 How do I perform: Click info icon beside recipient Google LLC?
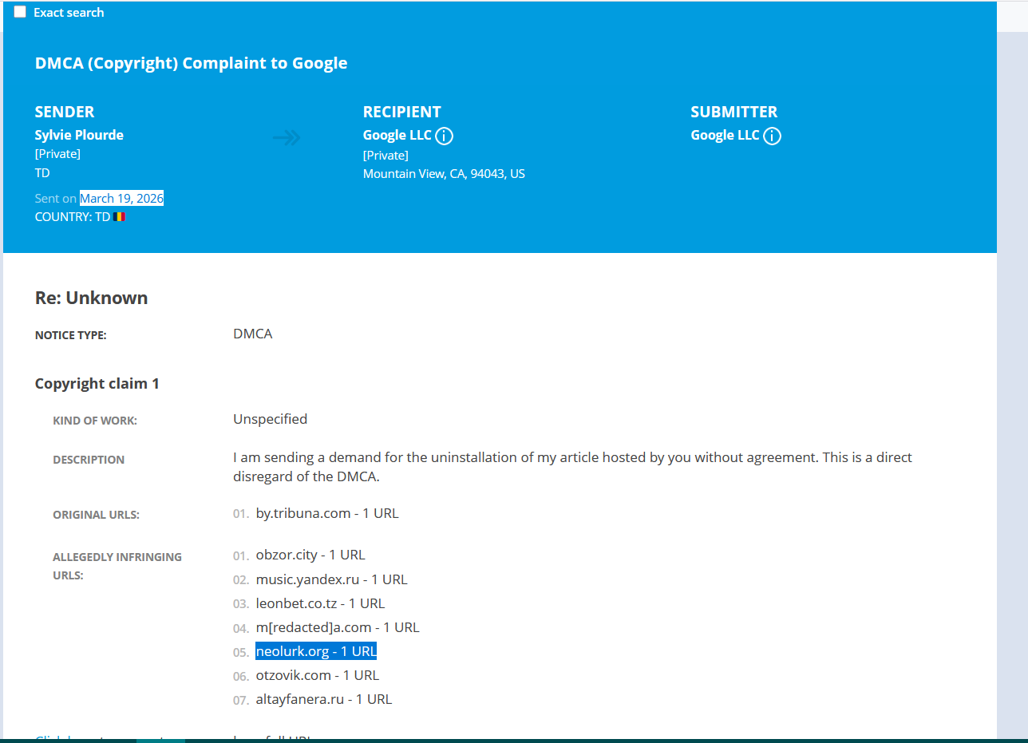[445, 136]
